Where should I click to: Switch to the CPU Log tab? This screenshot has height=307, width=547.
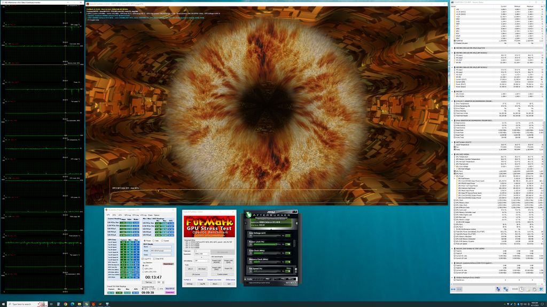pos(135,215)
